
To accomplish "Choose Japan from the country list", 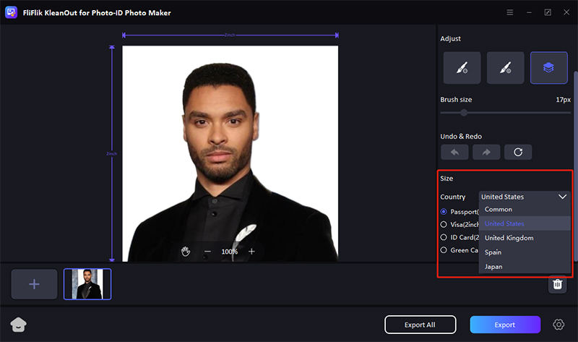I will pyautogui.click(x=493, y=267).
